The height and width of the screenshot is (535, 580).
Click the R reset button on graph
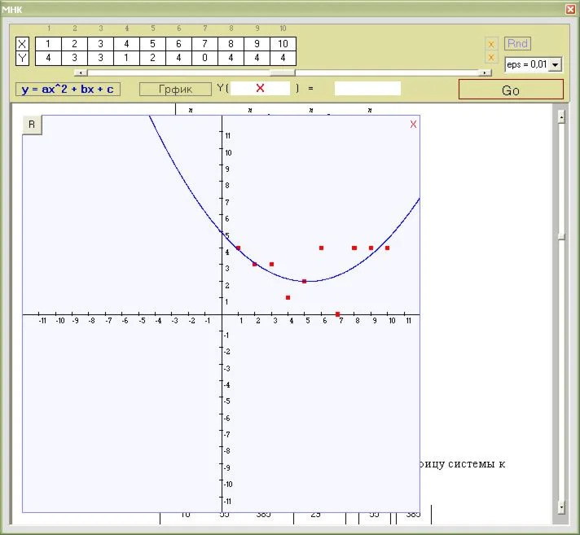tap(32, 124)
